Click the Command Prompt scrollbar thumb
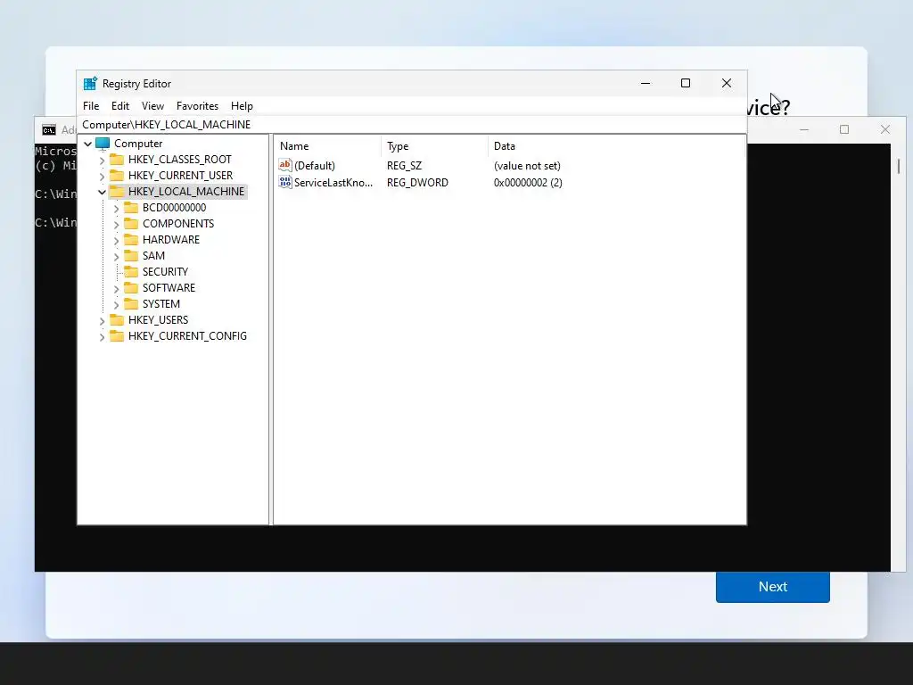This screenshot has height=685, width=913. (x=899, y=166)
